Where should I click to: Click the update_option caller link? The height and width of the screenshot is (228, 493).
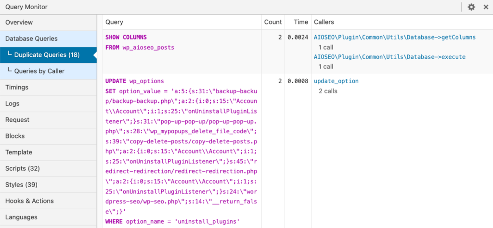336,81
